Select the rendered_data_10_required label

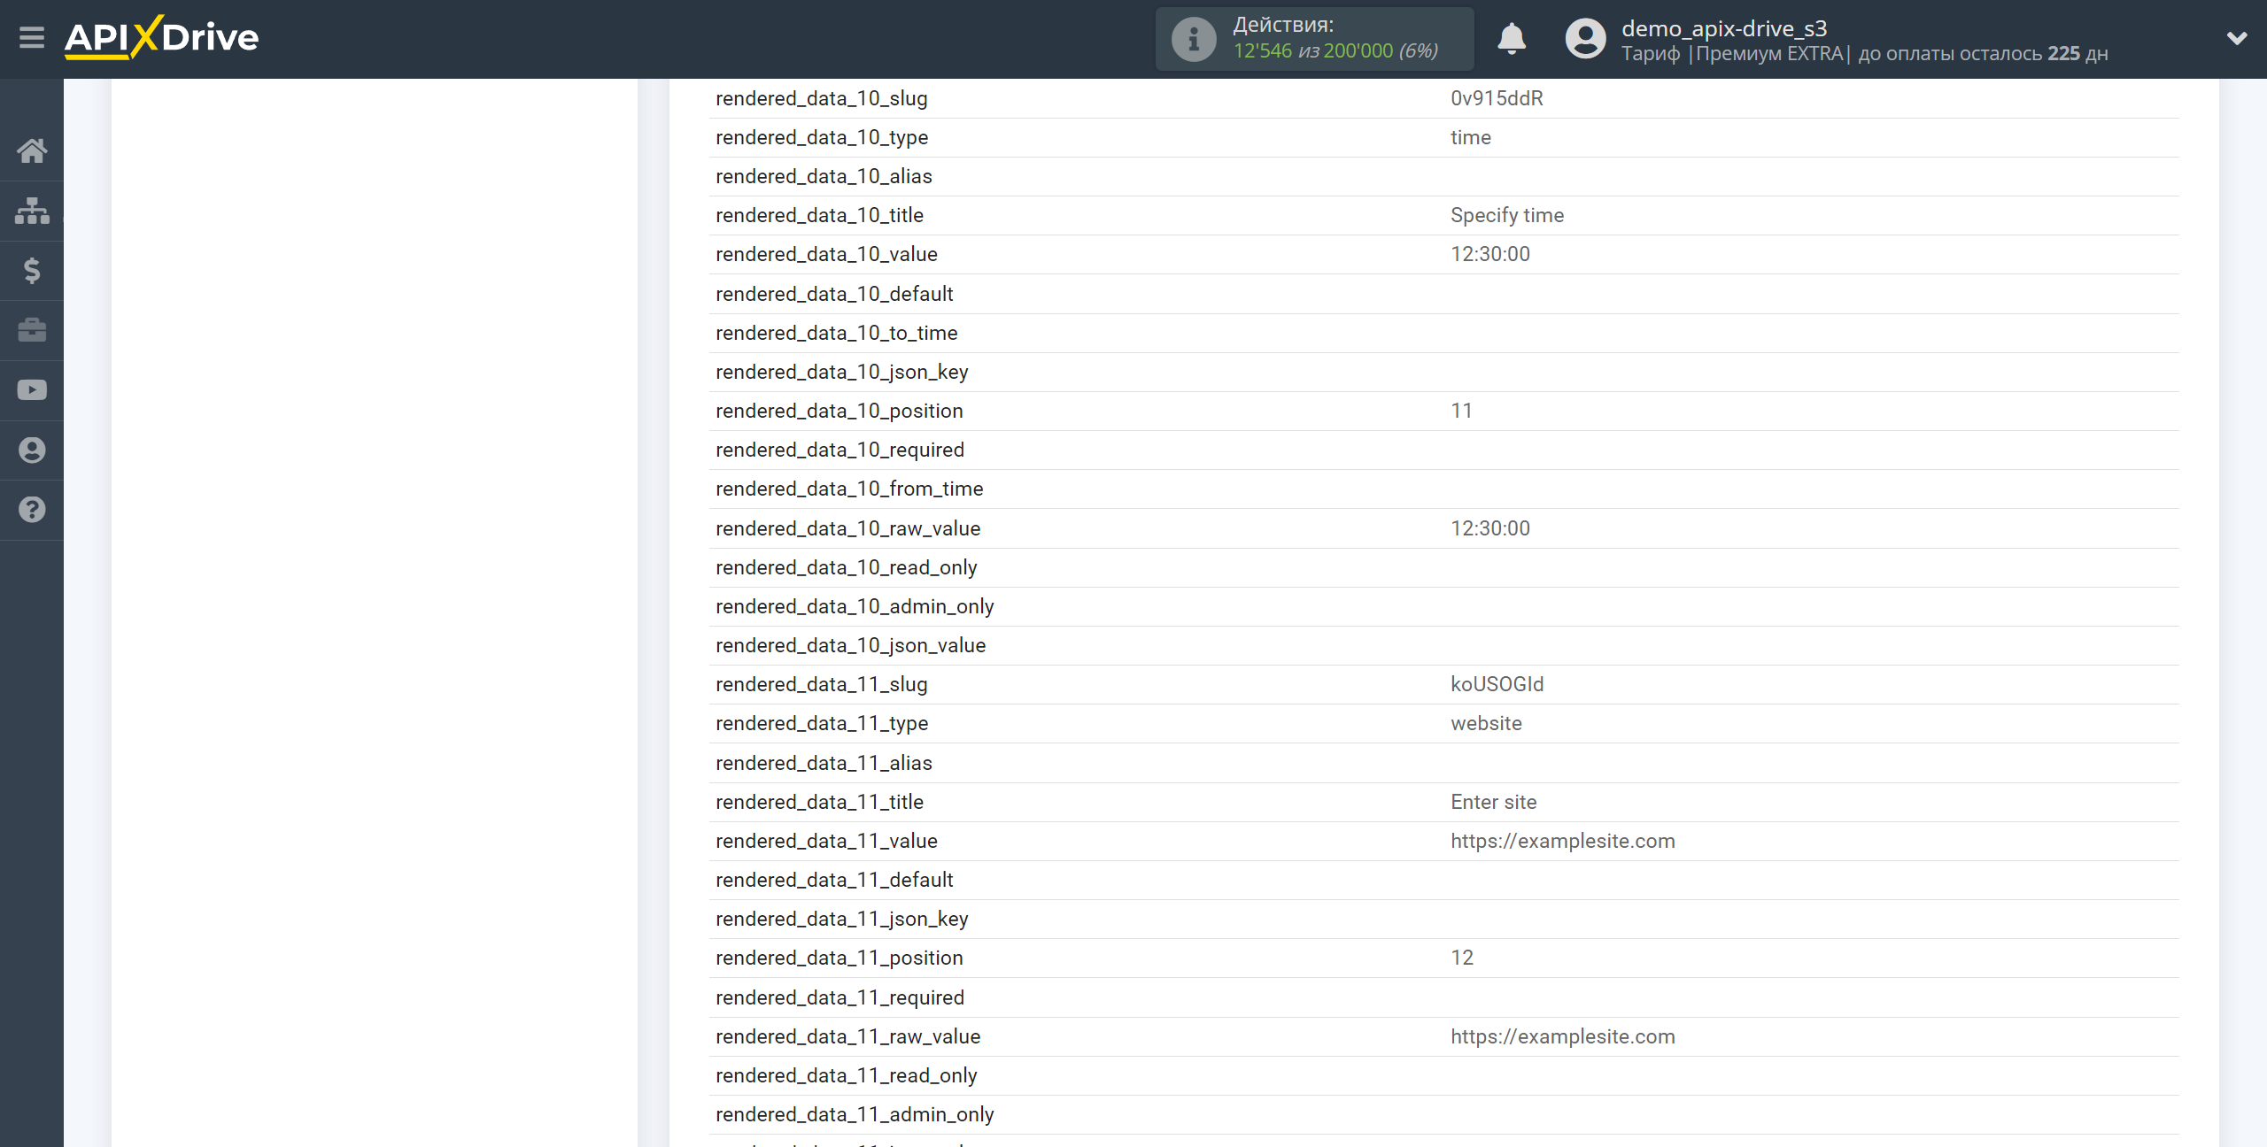[x=839, y=450]
